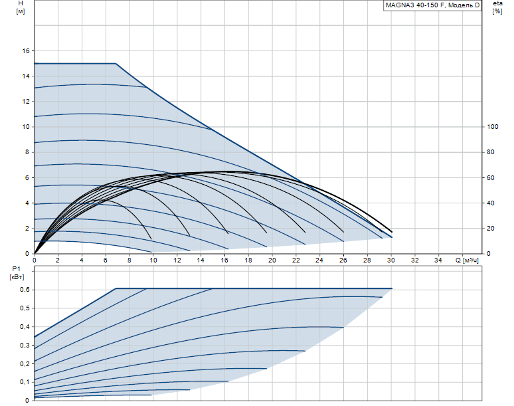
Task: Click the 12 value on the H axis
Action: coord(26,102)
